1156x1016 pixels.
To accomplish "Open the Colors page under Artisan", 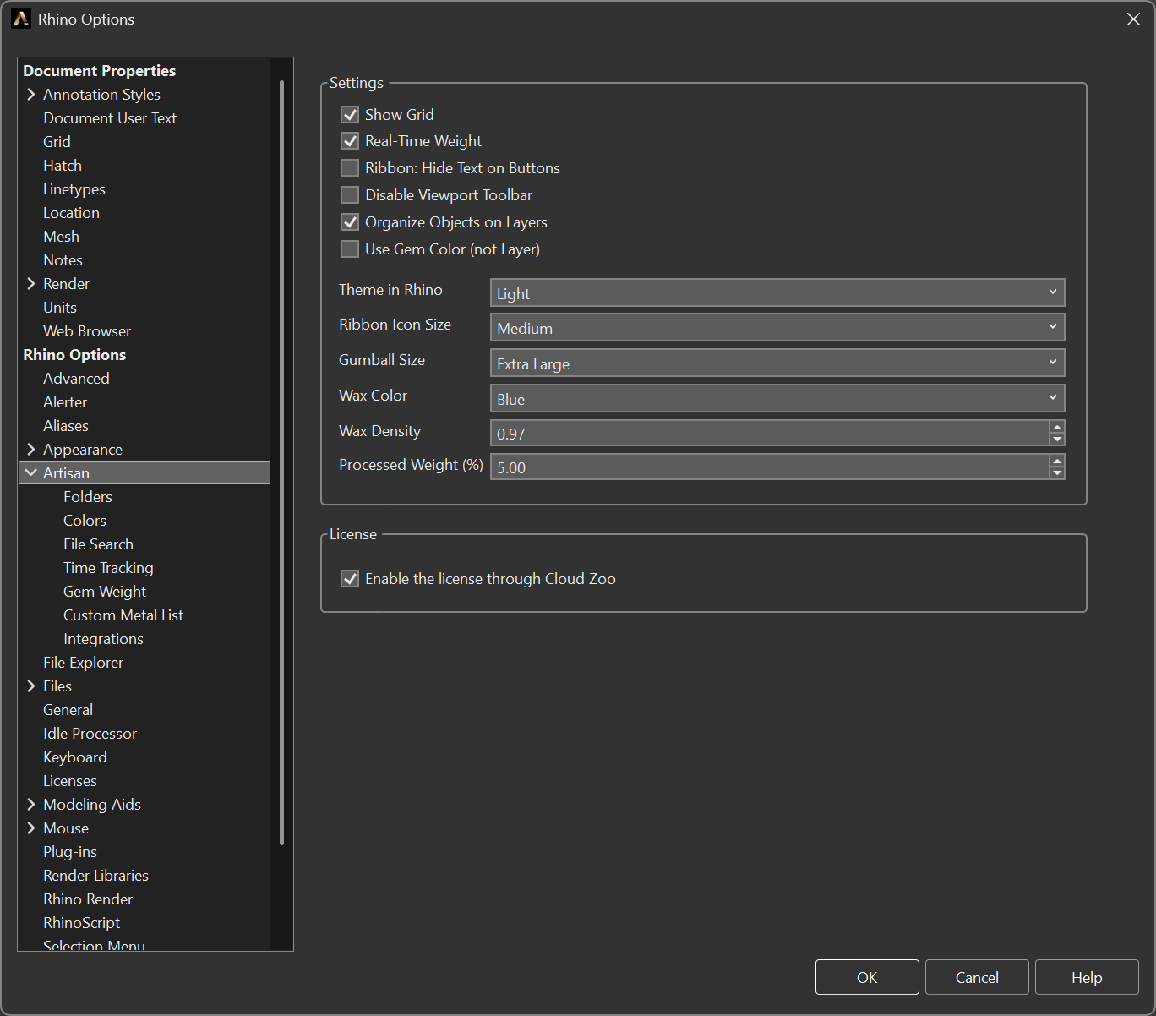I will pyautogui.click(x=85, y=520).
